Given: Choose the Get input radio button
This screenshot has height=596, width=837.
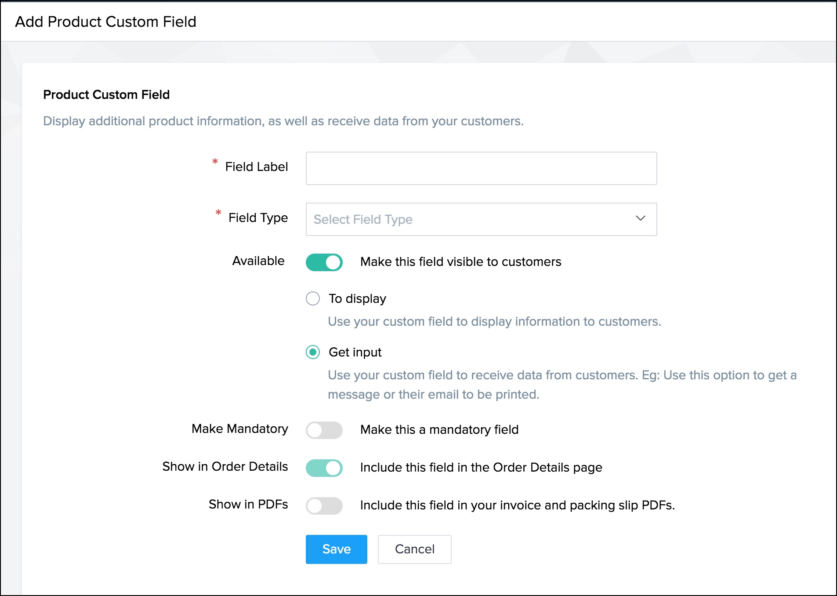Looking at the screenshot, I should 313,353.
